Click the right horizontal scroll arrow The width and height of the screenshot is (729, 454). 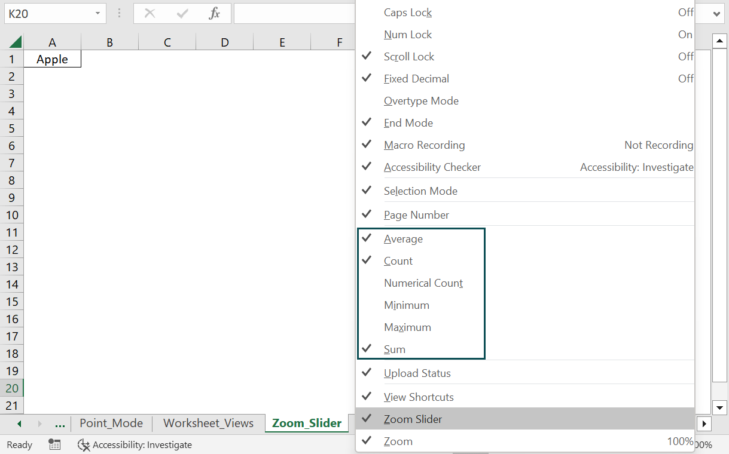[x=704, y=423]
